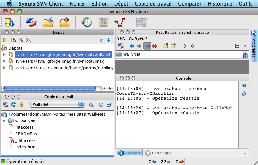
Task: Click the update folder toolbar icon
Action: tap(48, 22)
